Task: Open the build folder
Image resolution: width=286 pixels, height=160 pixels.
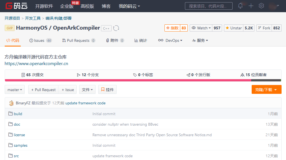Action: [18, 114]
